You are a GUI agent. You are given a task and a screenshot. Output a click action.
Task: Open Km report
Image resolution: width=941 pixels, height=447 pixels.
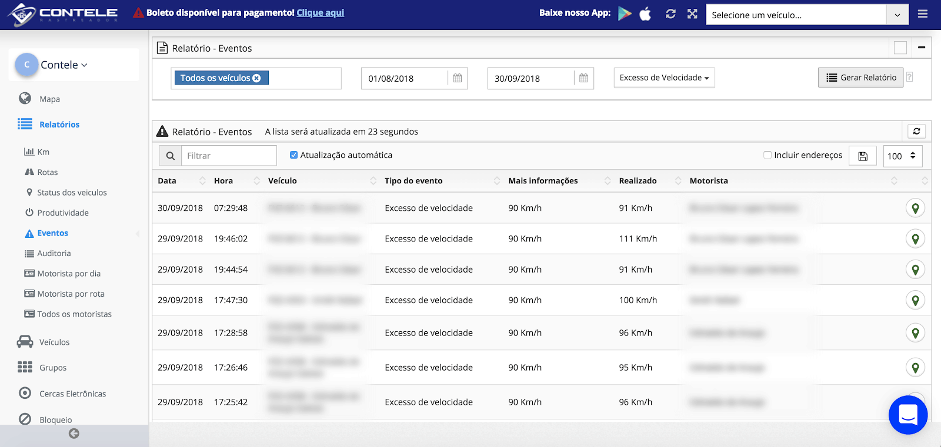click(43, 152)
